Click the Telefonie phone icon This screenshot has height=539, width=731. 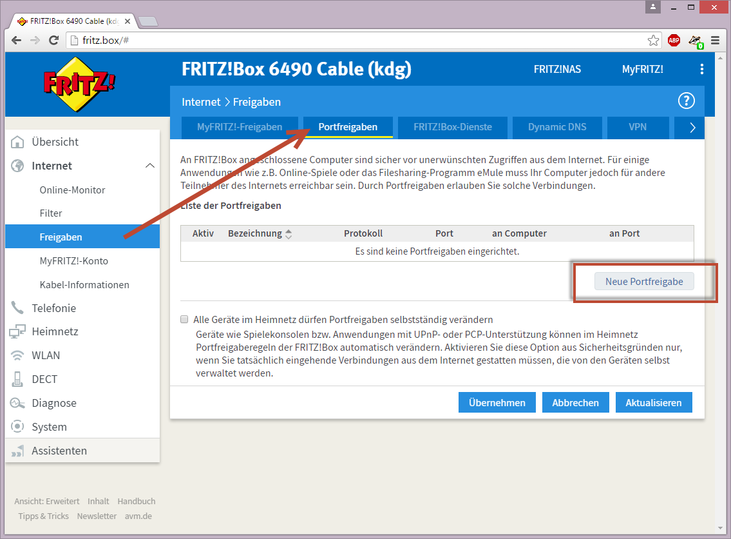[17, 308]
